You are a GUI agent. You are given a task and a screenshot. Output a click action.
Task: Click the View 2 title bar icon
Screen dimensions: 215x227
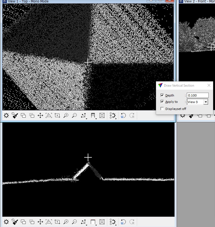tap(181, 1)
